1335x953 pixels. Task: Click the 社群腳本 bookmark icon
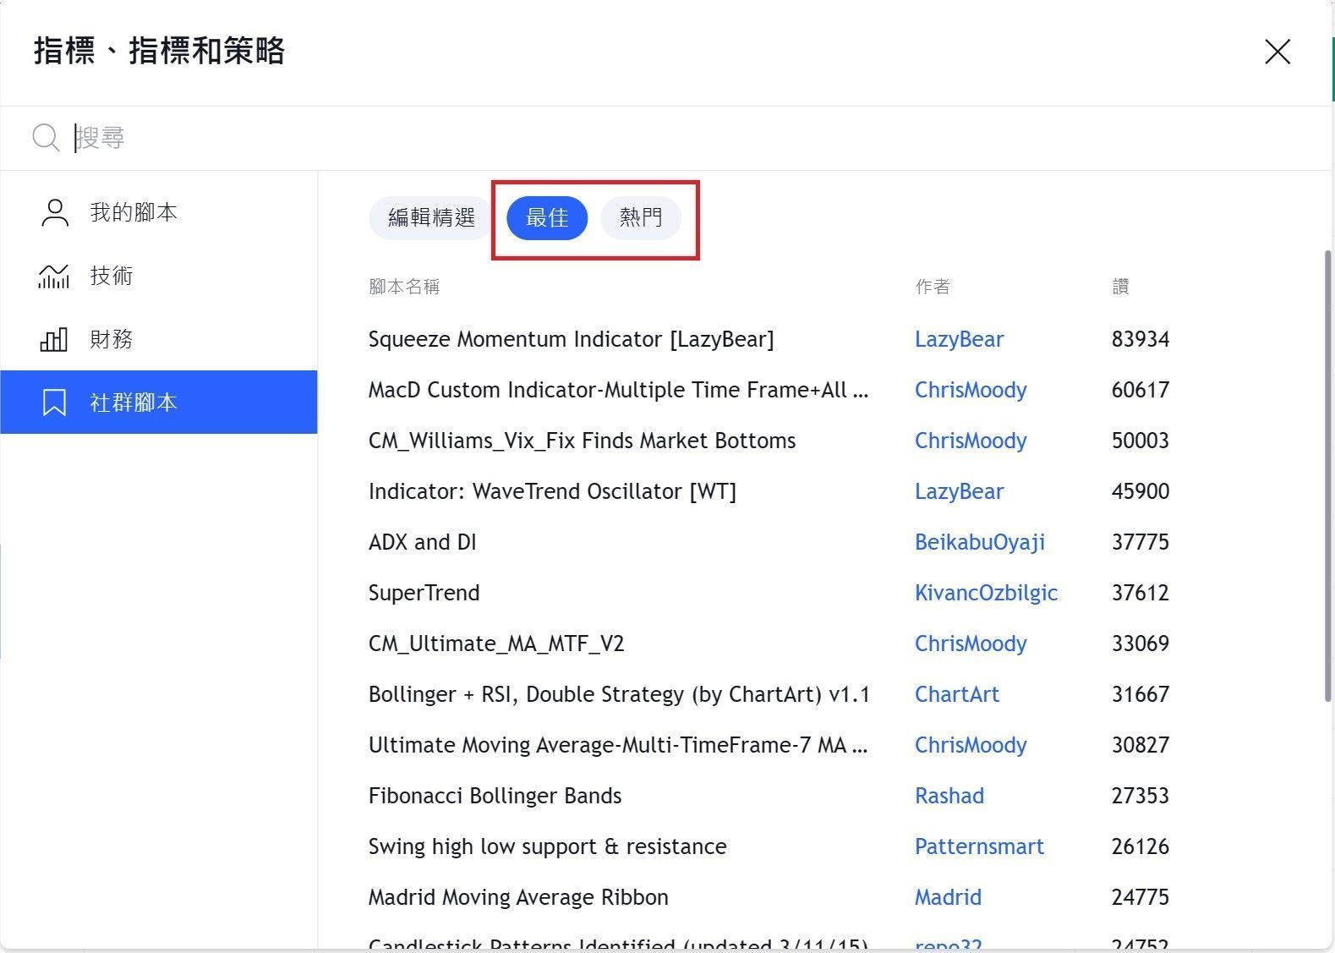pyautogui.click(x=54, y=403)
